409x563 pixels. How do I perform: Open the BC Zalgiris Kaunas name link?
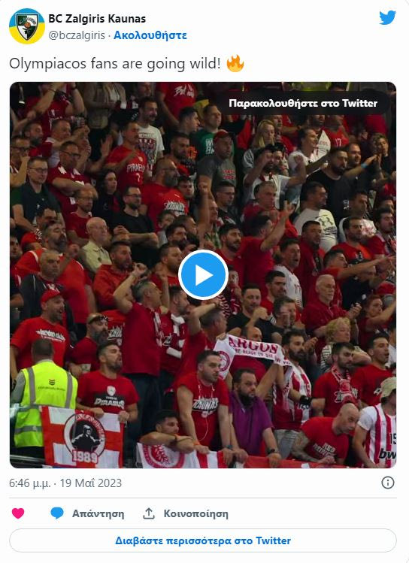click(97, 19)
